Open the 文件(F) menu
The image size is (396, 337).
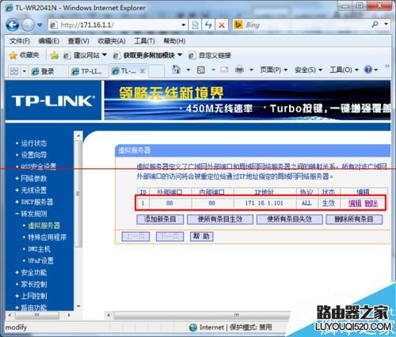pyautogui.click(x=20, y=41)
